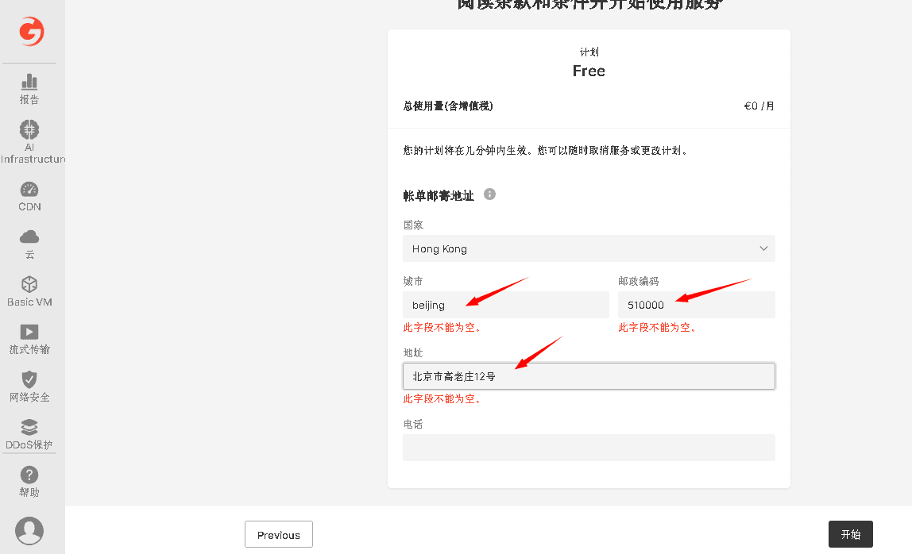The width and height of the screenshot is (912, 554).
Task: Open Basic VM cube icon
Action: click(29, 284)
